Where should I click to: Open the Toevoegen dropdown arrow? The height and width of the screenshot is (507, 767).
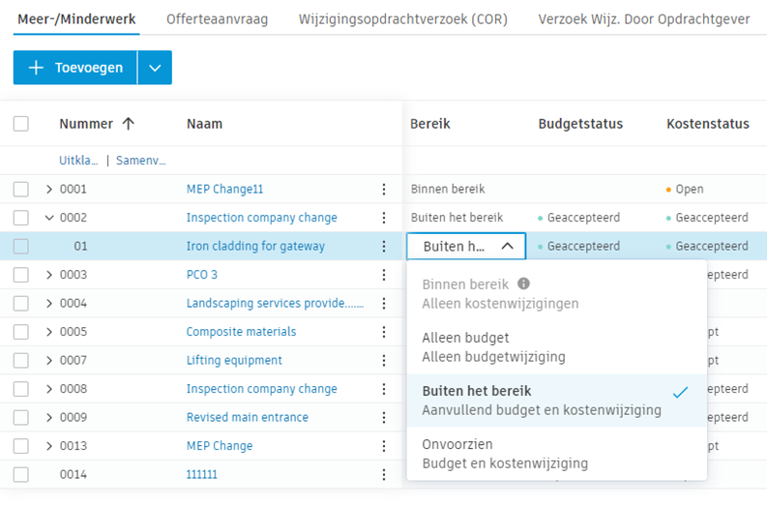[155, 68]
